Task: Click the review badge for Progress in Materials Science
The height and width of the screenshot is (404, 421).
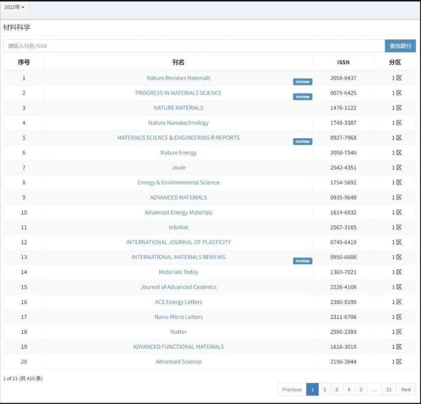Action: click(302, 97)
